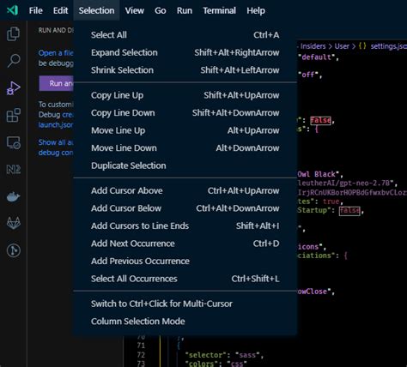Viewport: 407px width, 367px height.
Task: Open the N2 extension icon
Action: point(13,170)
